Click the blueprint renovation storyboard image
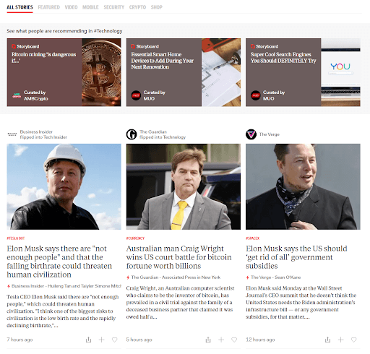This screenshot has width=370, height=354. click(221, 72)
